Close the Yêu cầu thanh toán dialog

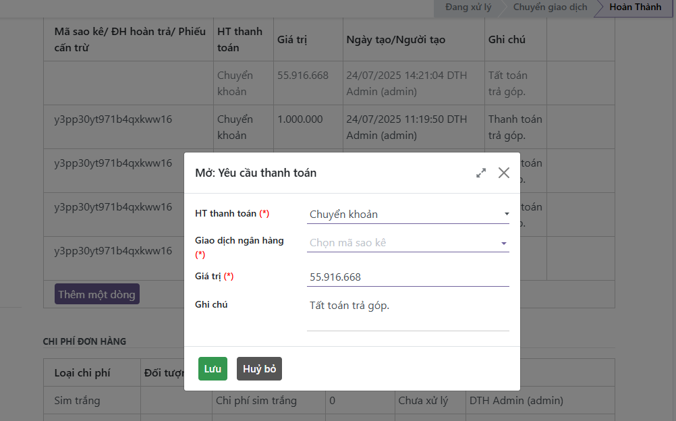pyautogui.click(x=503, y=173)
